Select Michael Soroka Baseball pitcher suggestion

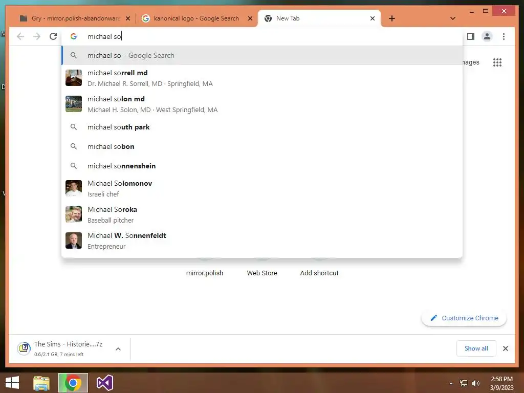pyautogui.click(x=263, y=214)
